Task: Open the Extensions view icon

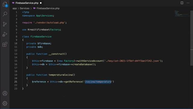Action: [5, 45]
